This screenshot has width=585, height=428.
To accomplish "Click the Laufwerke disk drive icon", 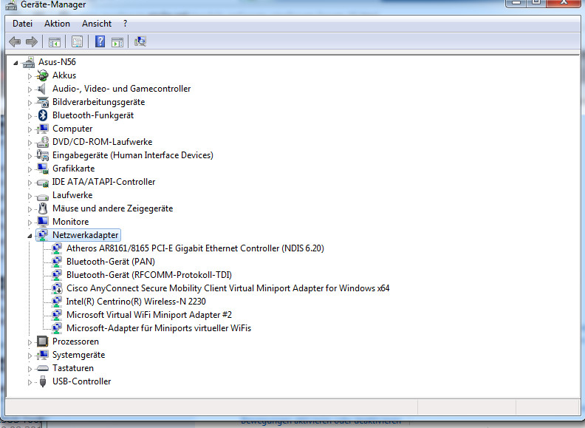I will pos(43,196).
